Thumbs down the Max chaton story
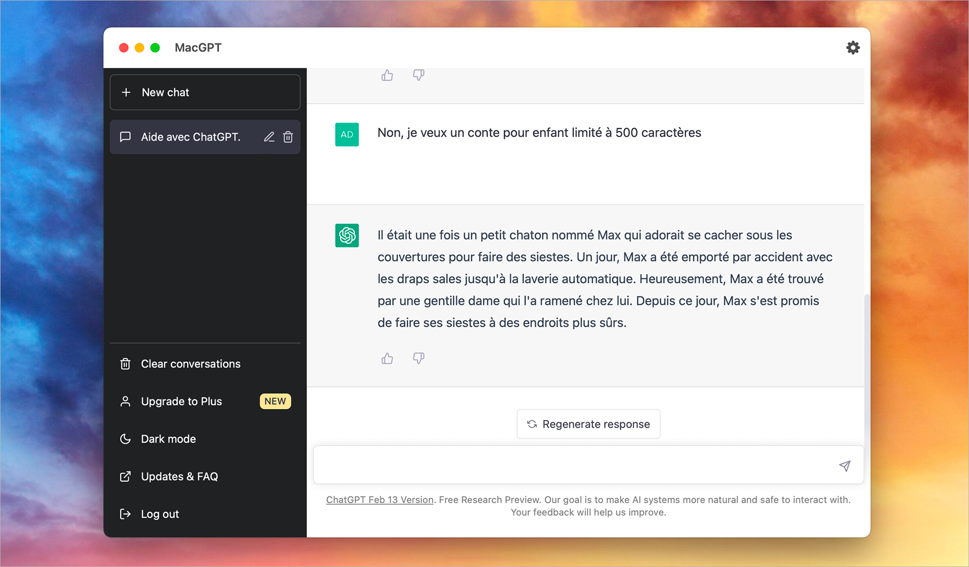 click(418, 358)
